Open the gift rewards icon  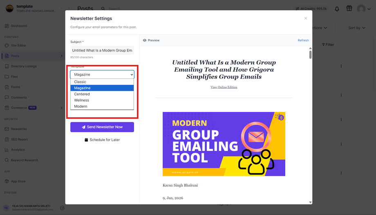click(349, 9)
